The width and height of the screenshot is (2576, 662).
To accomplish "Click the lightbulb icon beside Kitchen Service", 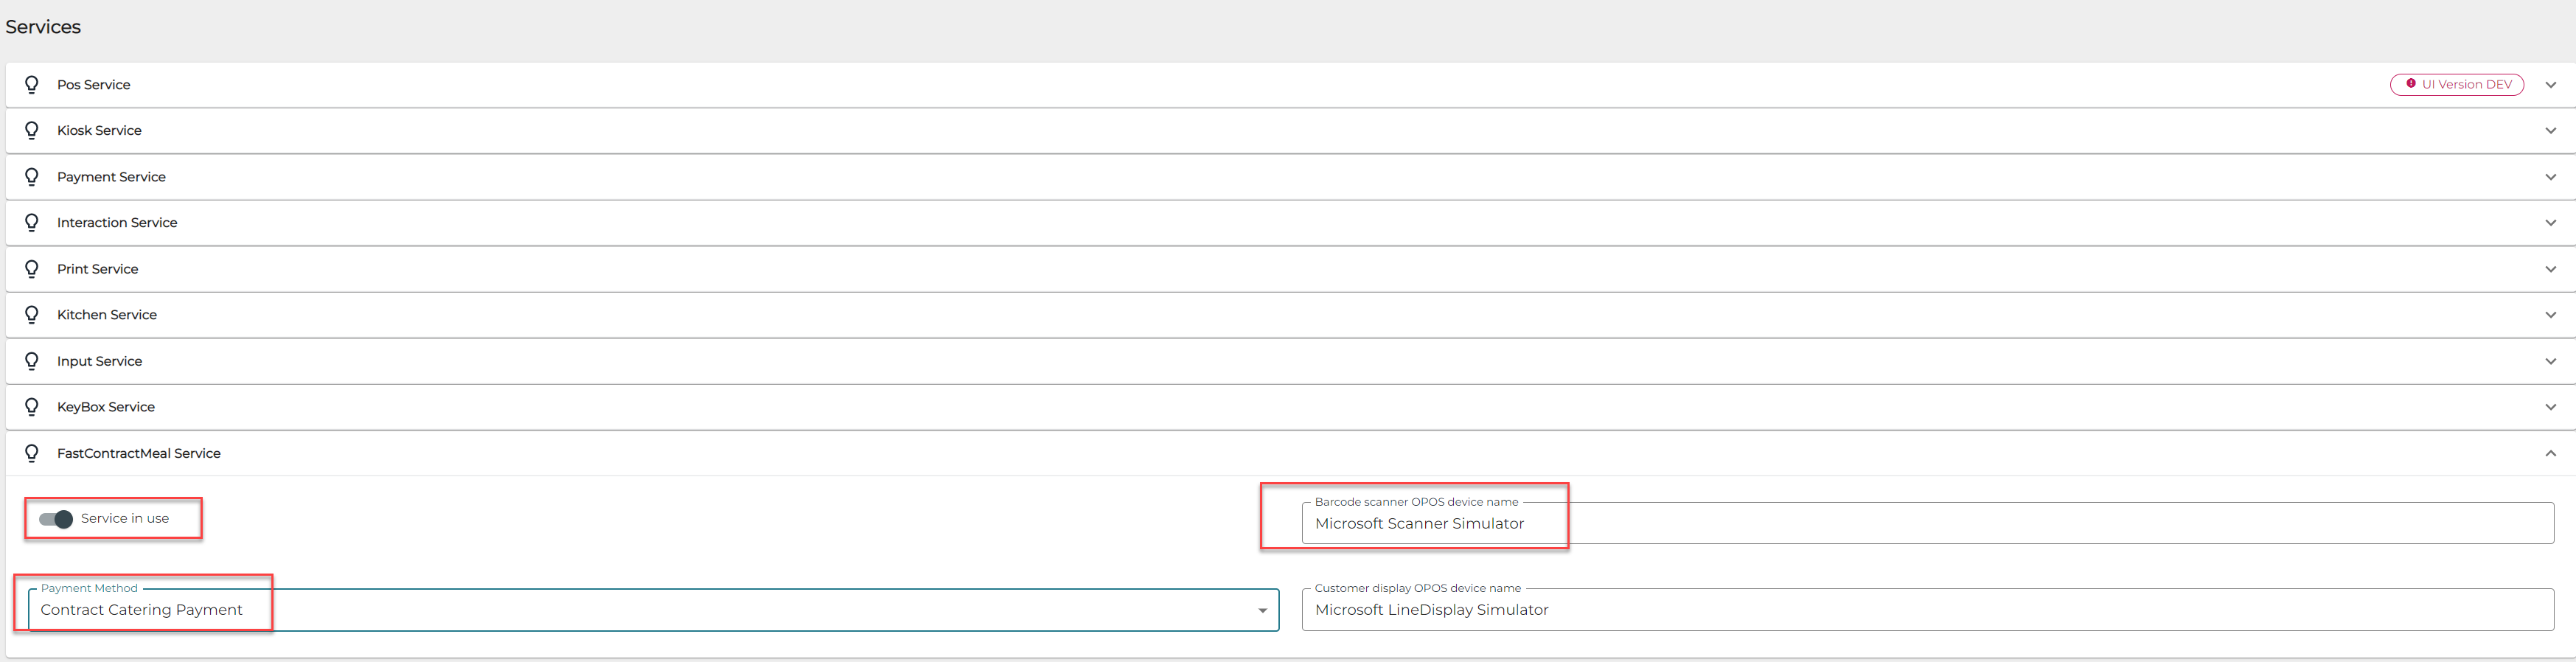I will click(32, 315).
